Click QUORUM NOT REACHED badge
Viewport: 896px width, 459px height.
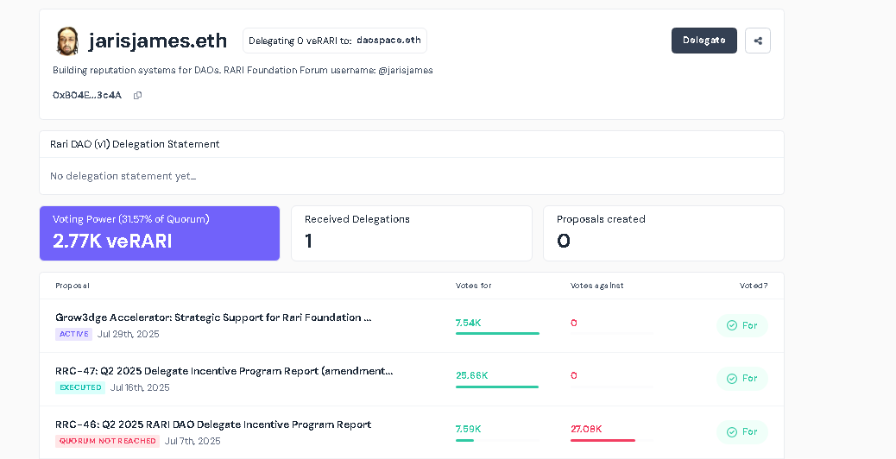(x=107, y=441)
